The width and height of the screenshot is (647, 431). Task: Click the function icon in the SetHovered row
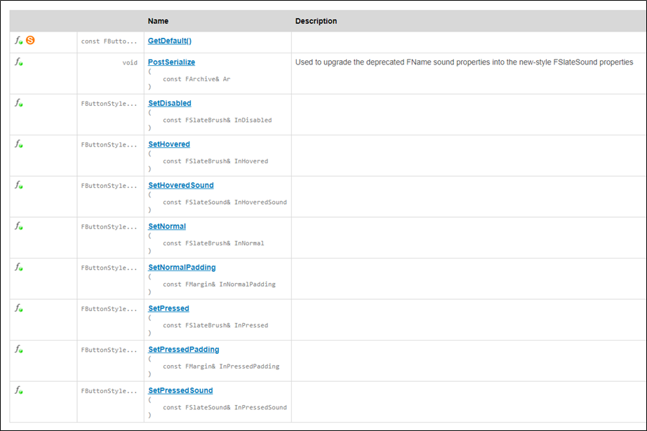click(18, 144)
